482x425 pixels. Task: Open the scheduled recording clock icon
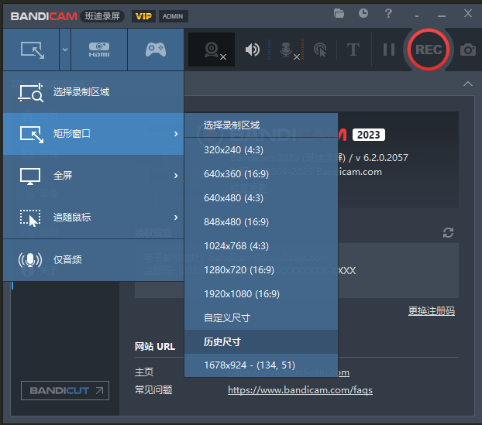[363, 13]
